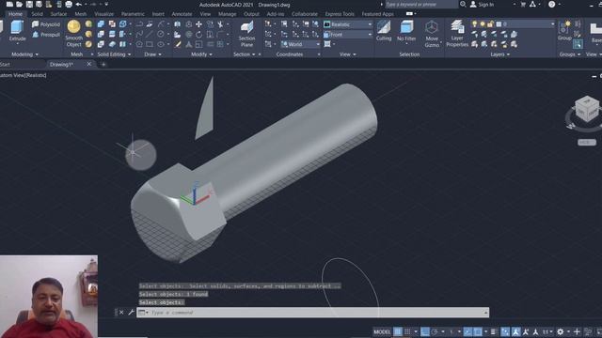Click the Solid Intersect icon
This screenshot has width=602, height=338.
point(101,44)
